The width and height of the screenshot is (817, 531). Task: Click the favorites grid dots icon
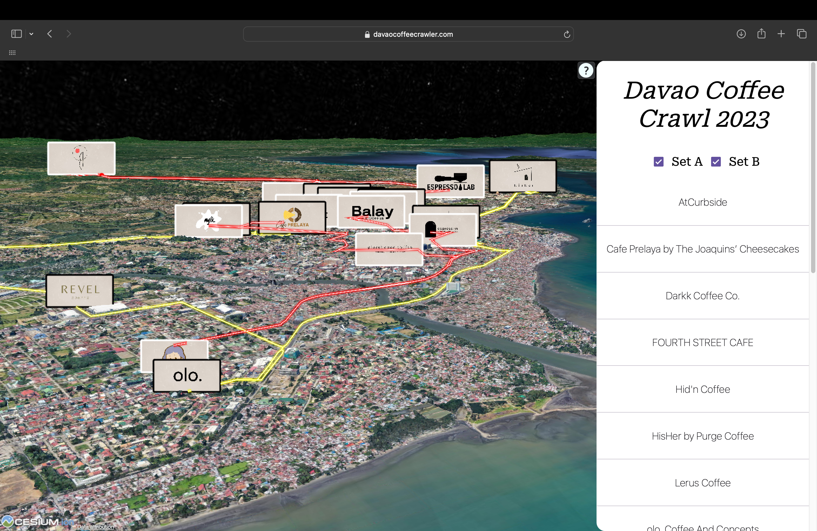[12, 52]
